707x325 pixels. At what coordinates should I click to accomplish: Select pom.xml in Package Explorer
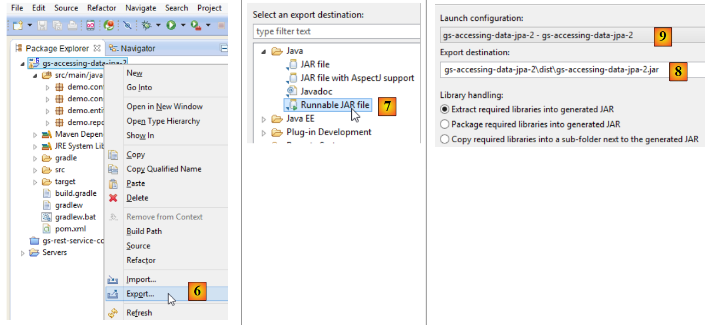(x=70, y=229)
